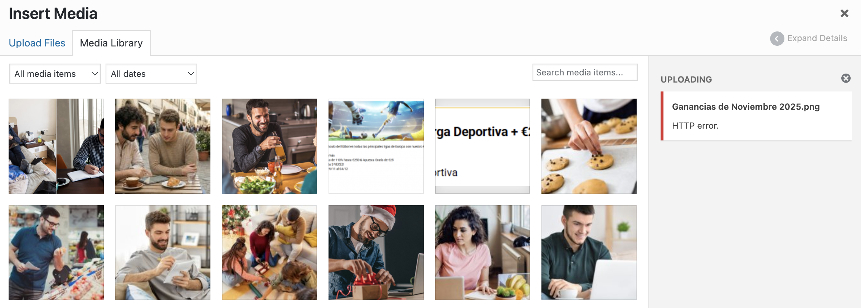The image size is (861, 308).
Task: Select the man in Santa hat thumbnail
Action: [376, 253]
